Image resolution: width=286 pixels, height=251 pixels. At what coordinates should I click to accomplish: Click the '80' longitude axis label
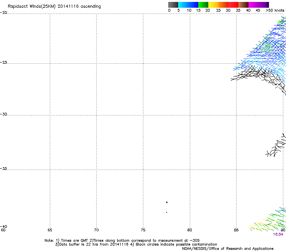[189, 230]
